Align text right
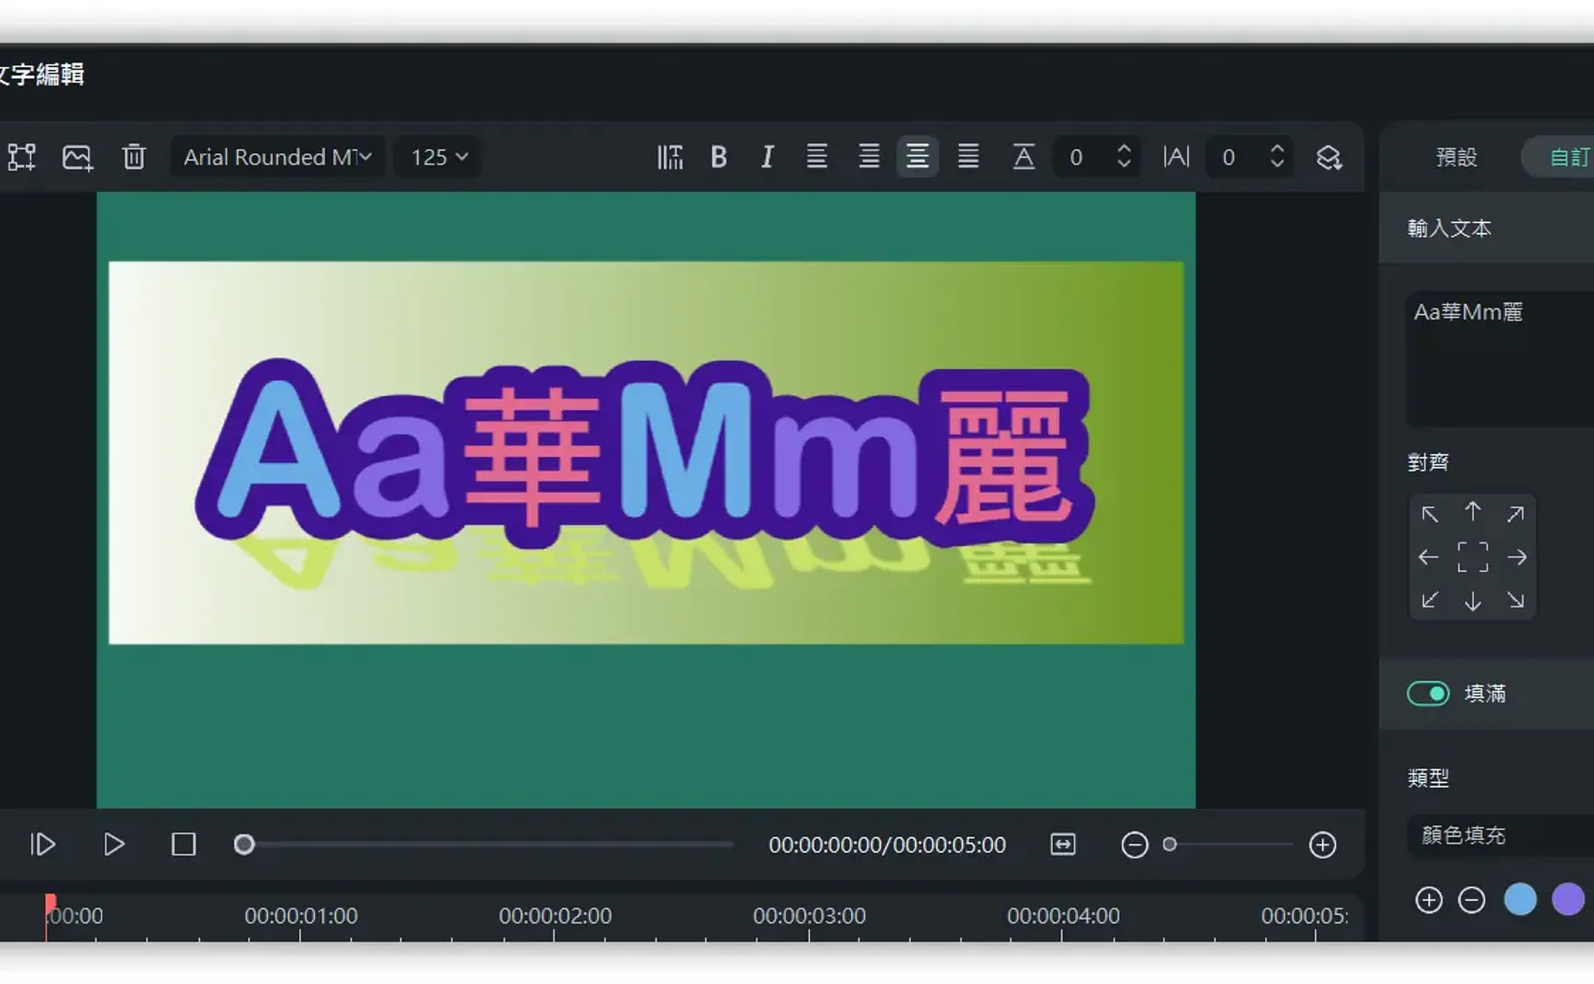The height and width of the screenshot is (984, 1594). 869,157
